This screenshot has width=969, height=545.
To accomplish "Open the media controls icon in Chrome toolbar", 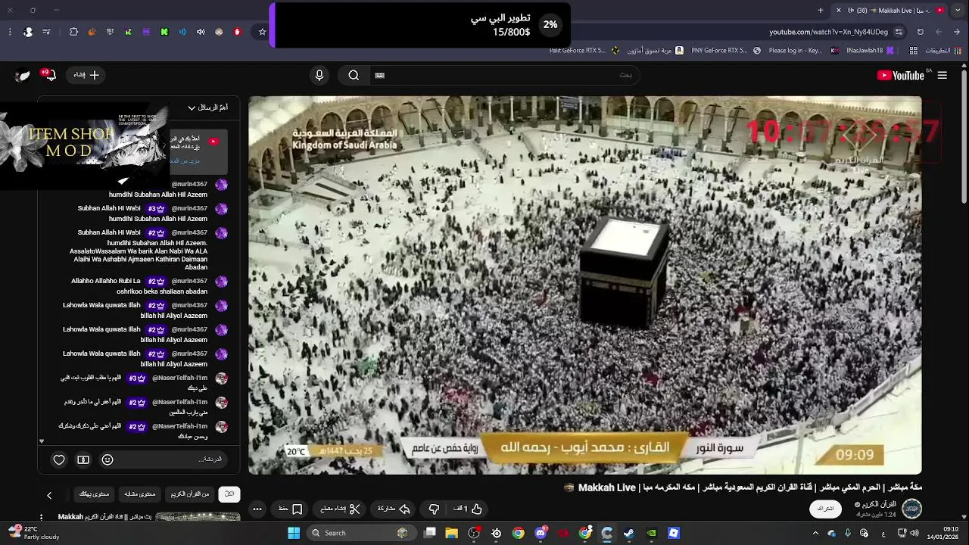I will (47, 32).
